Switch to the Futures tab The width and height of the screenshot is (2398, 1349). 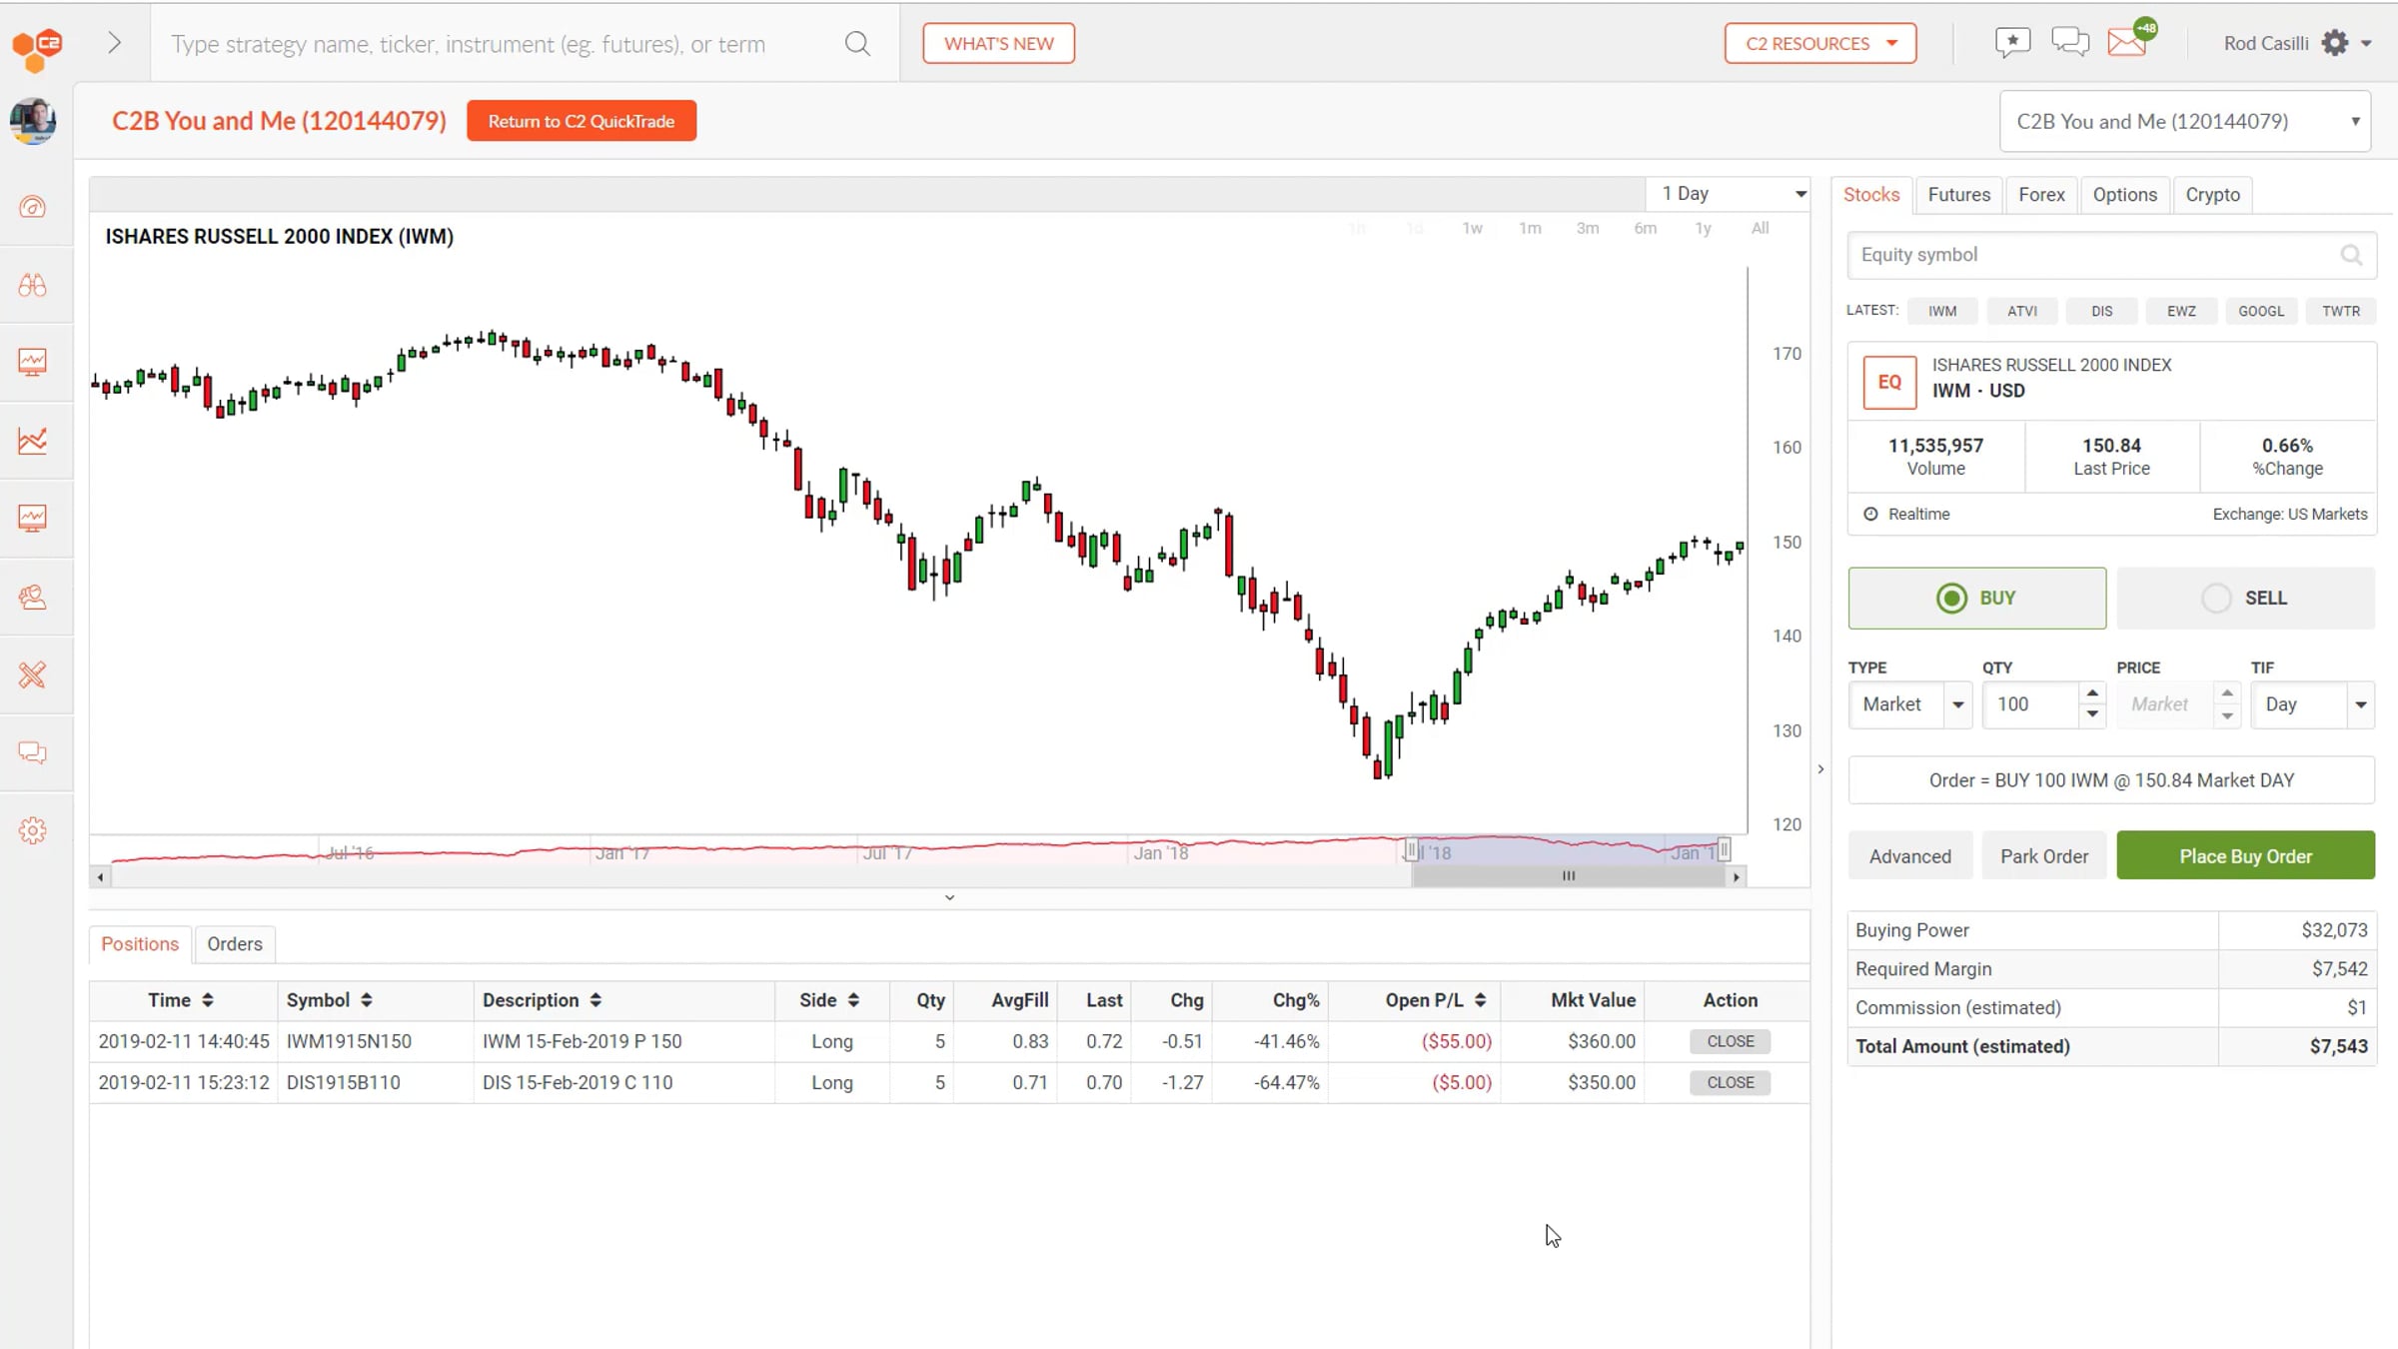(1959, 195)
